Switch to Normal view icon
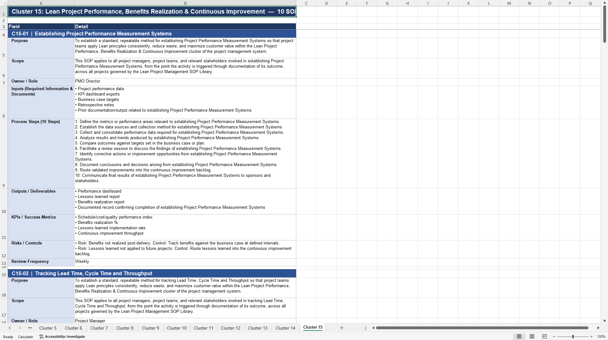This screenshot has width=608, height=340. point(519,337)
